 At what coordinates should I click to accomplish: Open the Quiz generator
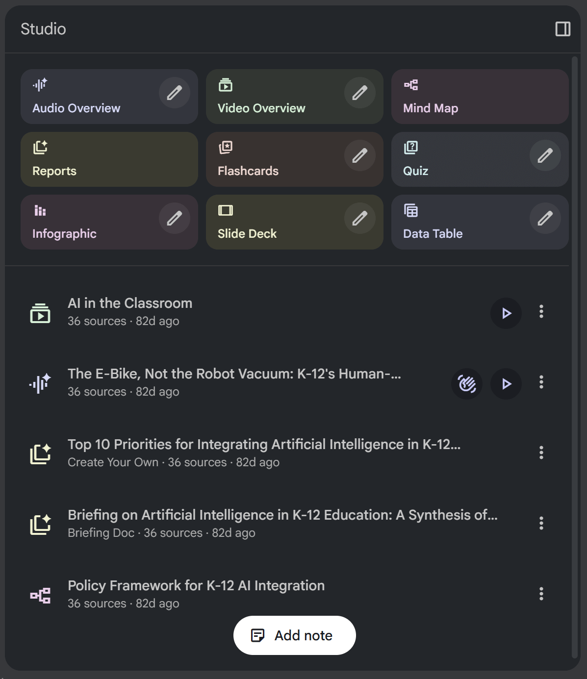416,171
